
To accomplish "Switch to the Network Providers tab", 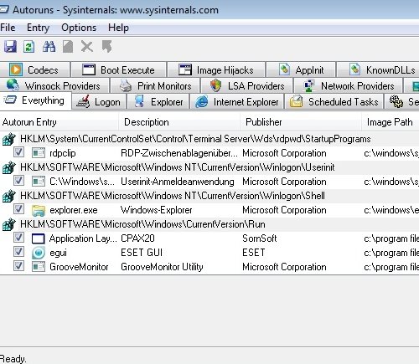I will (x=349, y=85).
